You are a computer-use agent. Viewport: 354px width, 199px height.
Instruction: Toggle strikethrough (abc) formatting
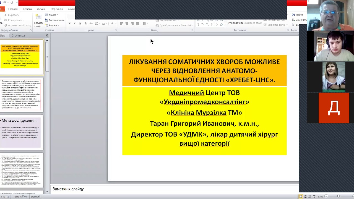(91, 23)
